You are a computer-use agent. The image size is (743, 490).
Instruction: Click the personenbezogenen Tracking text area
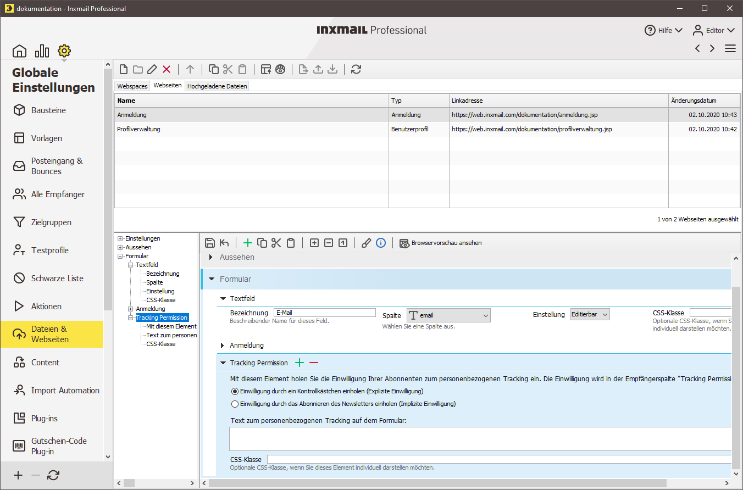point(481,439)
